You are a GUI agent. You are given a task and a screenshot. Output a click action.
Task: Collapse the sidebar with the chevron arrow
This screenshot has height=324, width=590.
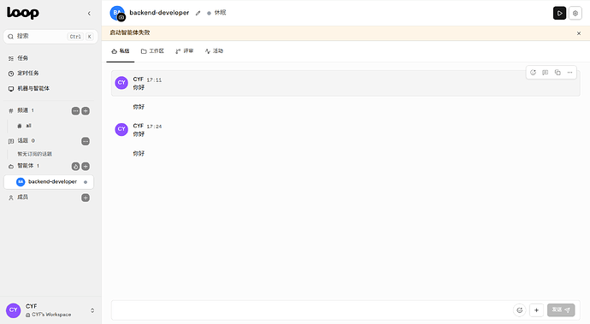(89, 14)
